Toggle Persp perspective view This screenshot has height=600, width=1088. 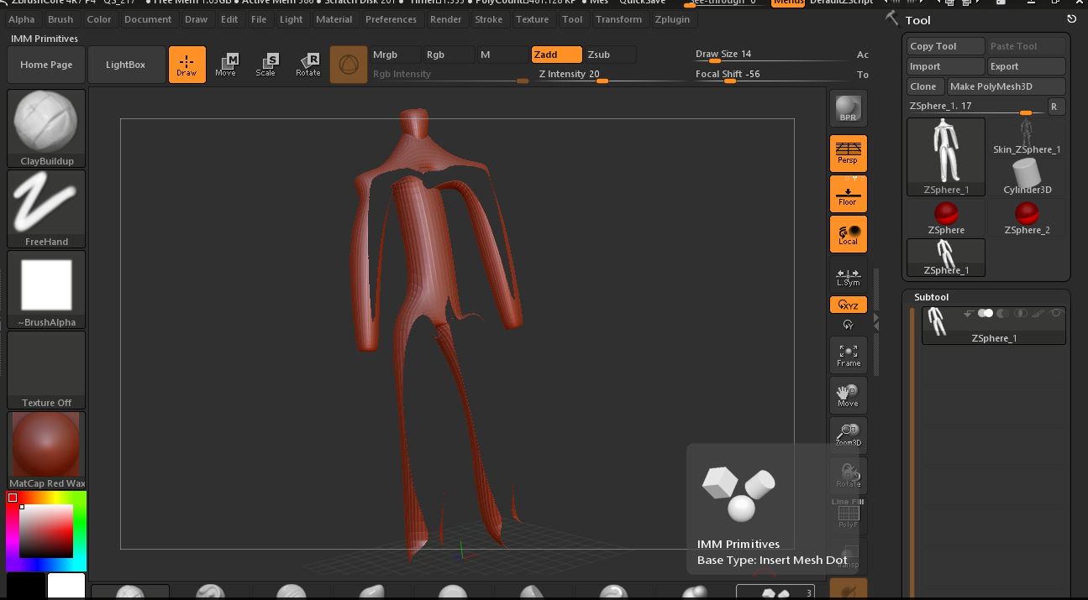848,154
